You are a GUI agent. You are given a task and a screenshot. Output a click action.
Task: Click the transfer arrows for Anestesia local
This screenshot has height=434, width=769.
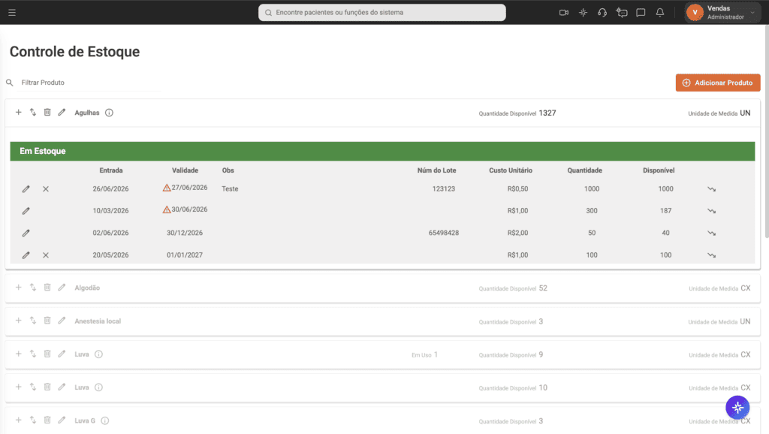pos(33,321)
